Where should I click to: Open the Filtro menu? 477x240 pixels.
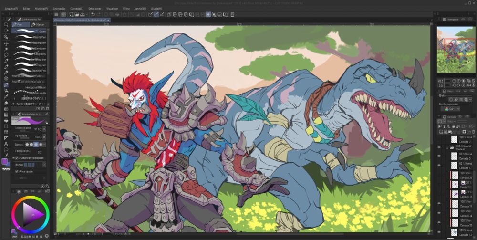[126, 9]
